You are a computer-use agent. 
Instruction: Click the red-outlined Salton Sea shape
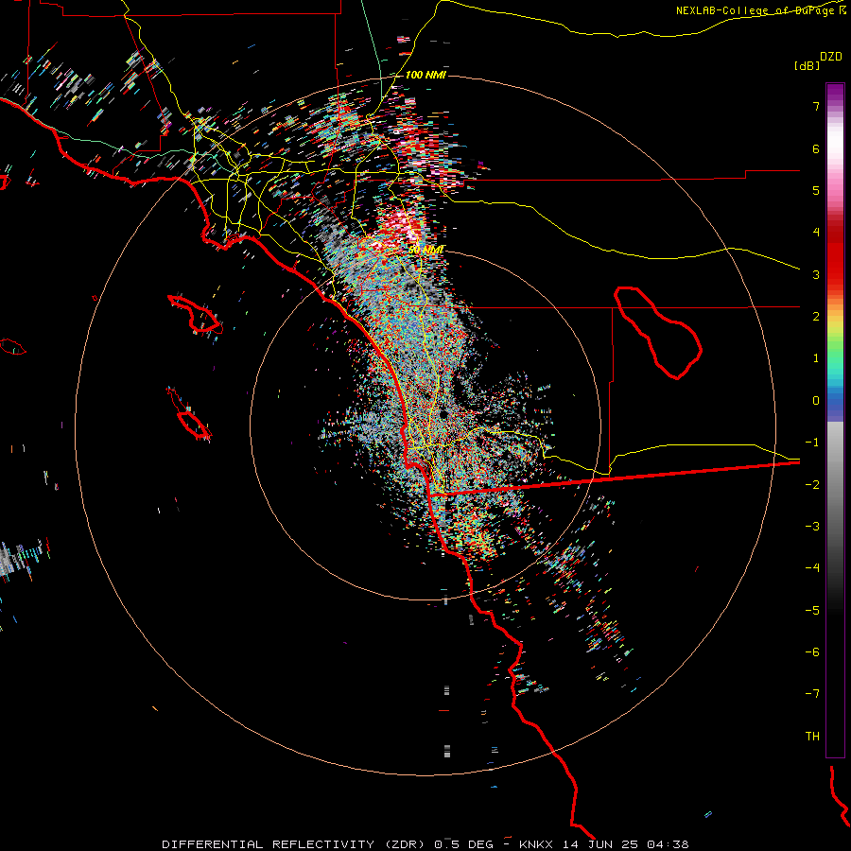pyautogui.click(x=658, y=332)
